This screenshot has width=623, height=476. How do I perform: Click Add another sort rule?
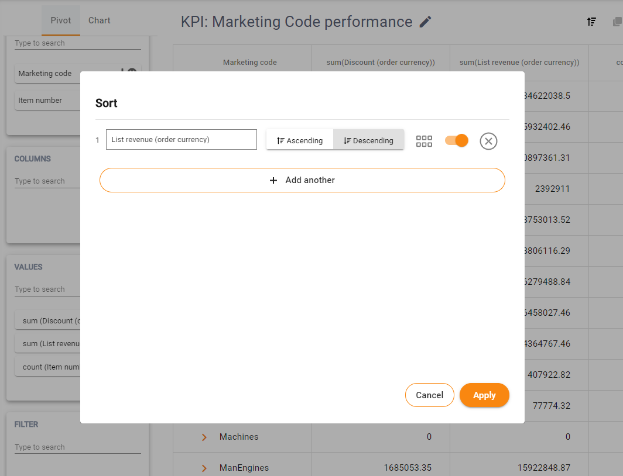pyautogui.click(x=302, y=180)
